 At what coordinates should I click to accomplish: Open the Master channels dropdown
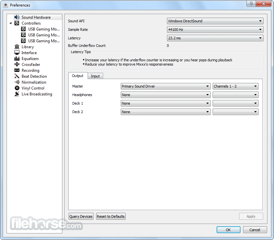(x=235, y=86)
